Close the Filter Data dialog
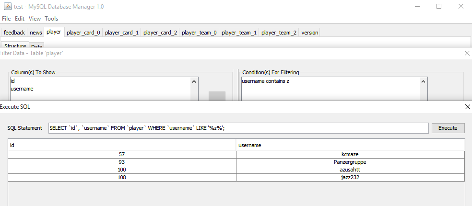Screen dimensions: 472x206 [467, 53]
